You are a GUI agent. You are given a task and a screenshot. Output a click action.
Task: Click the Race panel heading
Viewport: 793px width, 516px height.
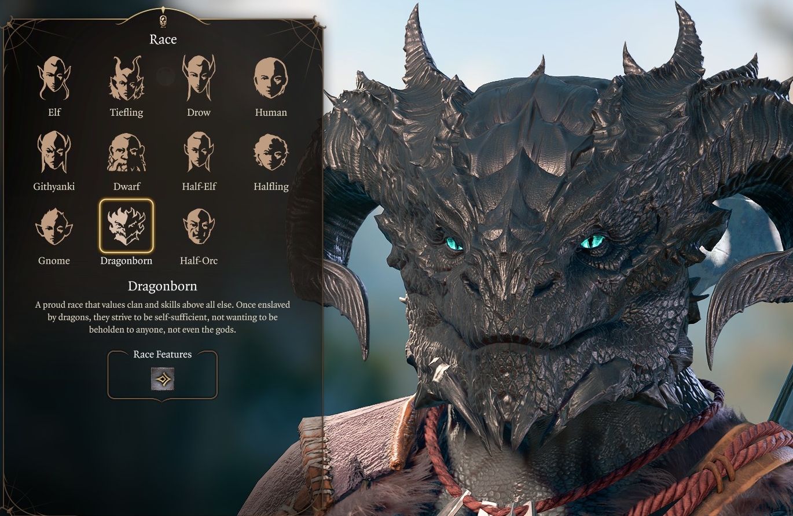[x=163, y=39]
